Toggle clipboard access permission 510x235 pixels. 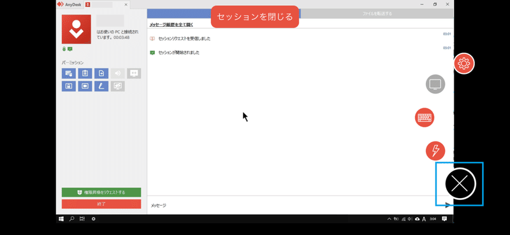(x=85, y=73)
